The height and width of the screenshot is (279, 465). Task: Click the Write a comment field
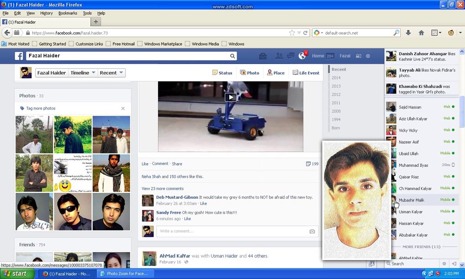point(237,231)
